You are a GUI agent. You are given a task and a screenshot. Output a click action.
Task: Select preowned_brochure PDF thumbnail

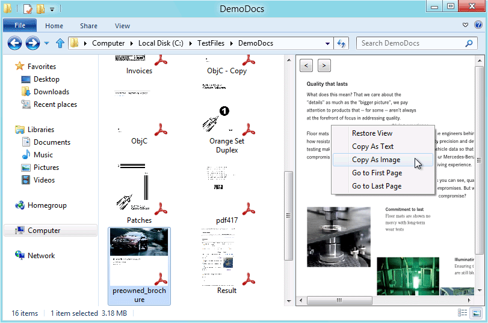click(139, 266)
